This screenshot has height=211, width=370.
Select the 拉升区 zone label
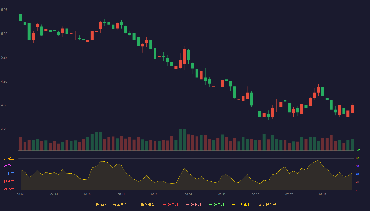click(x=9, y=174)
